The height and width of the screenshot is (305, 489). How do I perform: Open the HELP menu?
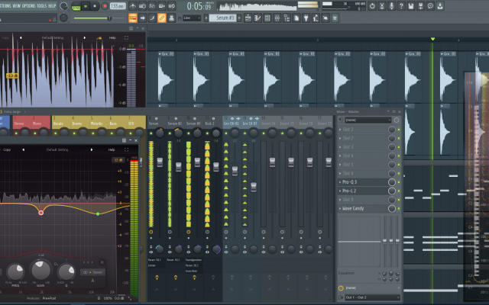click(52, 6)
